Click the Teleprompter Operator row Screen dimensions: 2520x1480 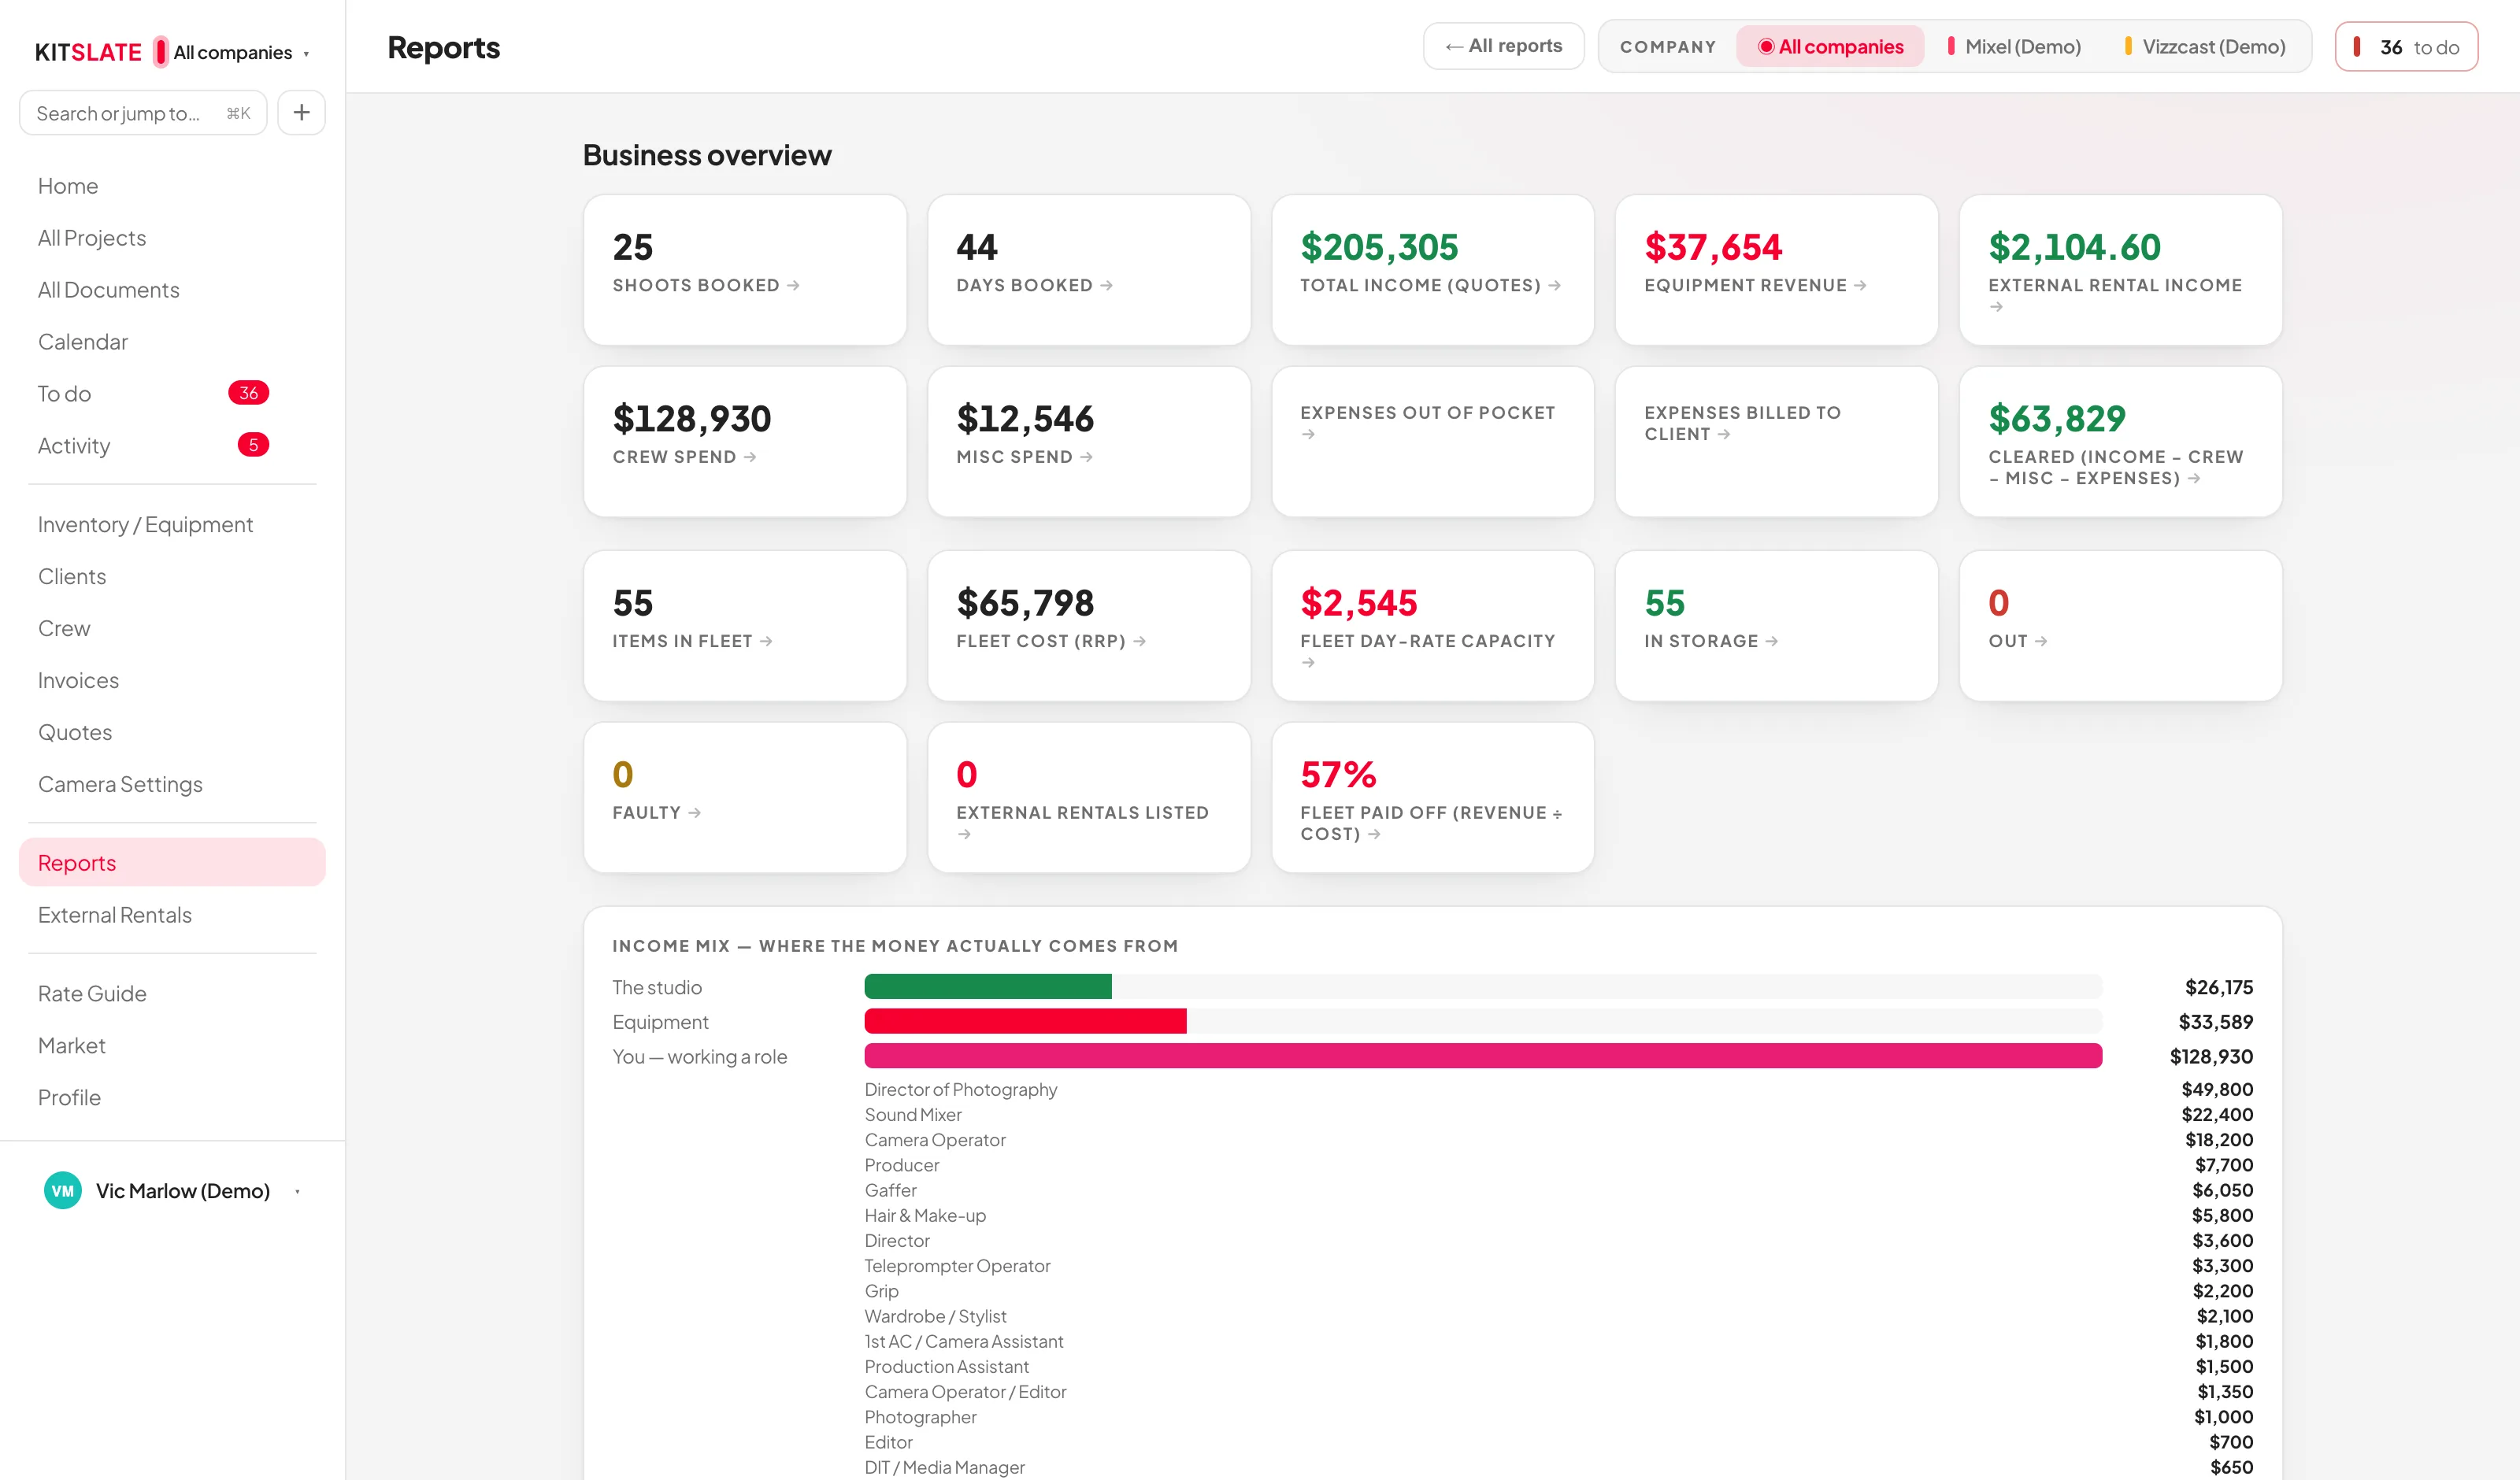pyautogui.click(x=1559, y=1266)
